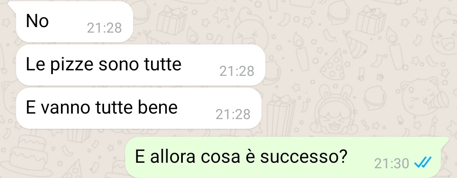Tap the timestamp of "Le pizze sono tutte"

237,71
